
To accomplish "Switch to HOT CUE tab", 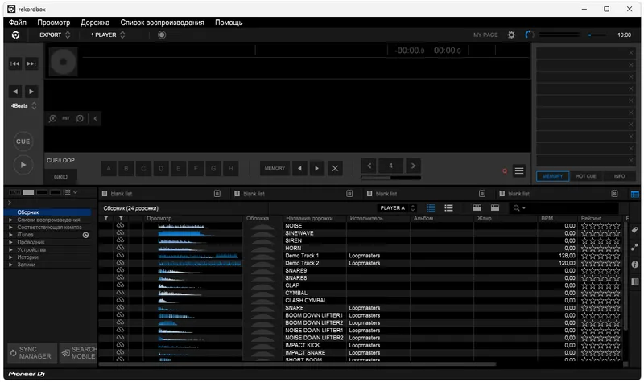I will [x=586, y=176].
